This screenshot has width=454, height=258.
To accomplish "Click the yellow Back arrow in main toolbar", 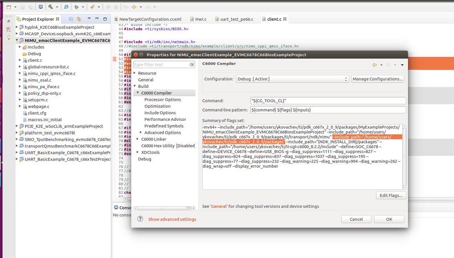I will 134,7.
